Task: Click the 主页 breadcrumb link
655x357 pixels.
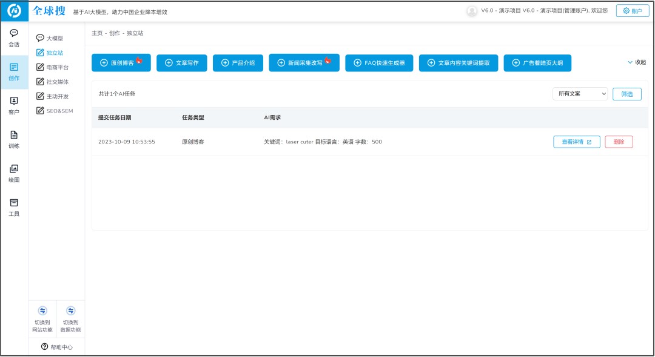Action: (x=97, y=33)
